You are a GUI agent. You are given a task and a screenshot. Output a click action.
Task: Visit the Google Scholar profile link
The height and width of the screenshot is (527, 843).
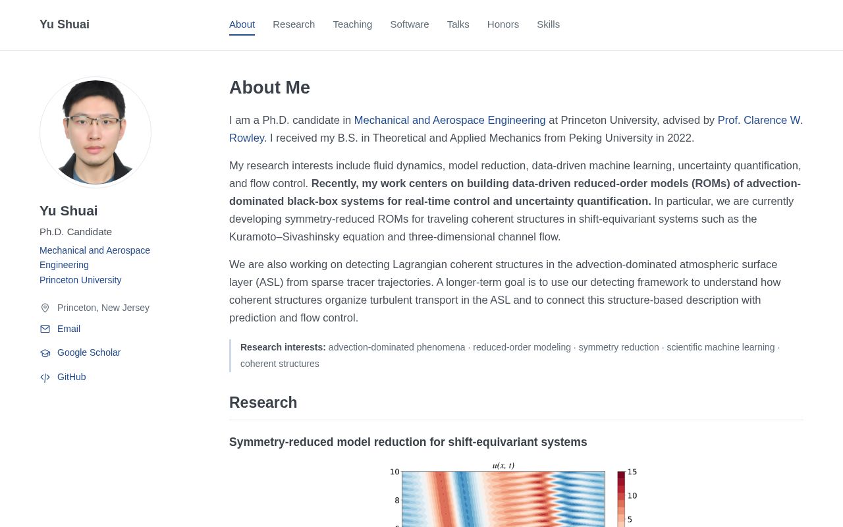[x=89, y=352]
